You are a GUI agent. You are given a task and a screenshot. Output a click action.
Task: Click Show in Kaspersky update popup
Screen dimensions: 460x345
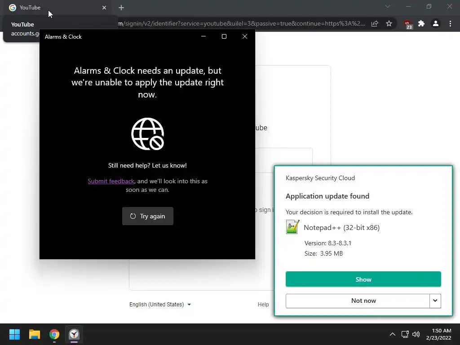coord(363,279)
